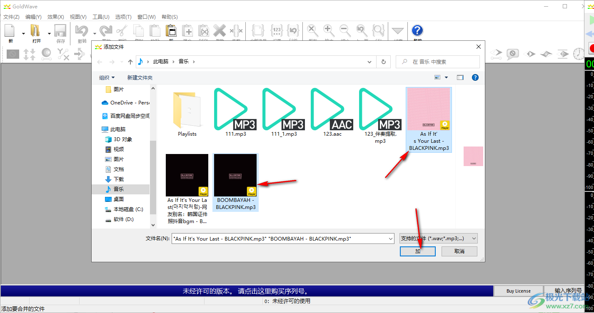The image size is (594, 313).
Task: Click the Save floppy disk icon
Action: [60, 31]
